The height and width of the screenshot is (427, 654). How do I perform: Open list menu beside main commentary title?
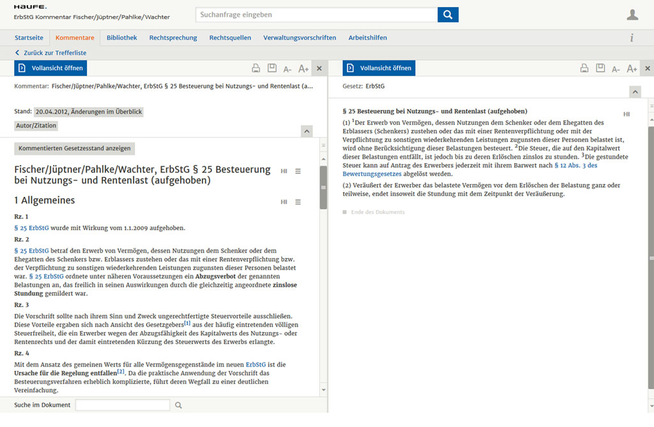click(x=298, y=171)
